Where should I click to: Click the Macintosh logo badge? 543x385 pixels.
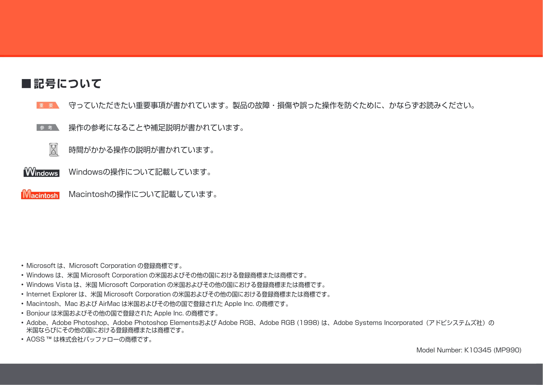coord(40,194)
